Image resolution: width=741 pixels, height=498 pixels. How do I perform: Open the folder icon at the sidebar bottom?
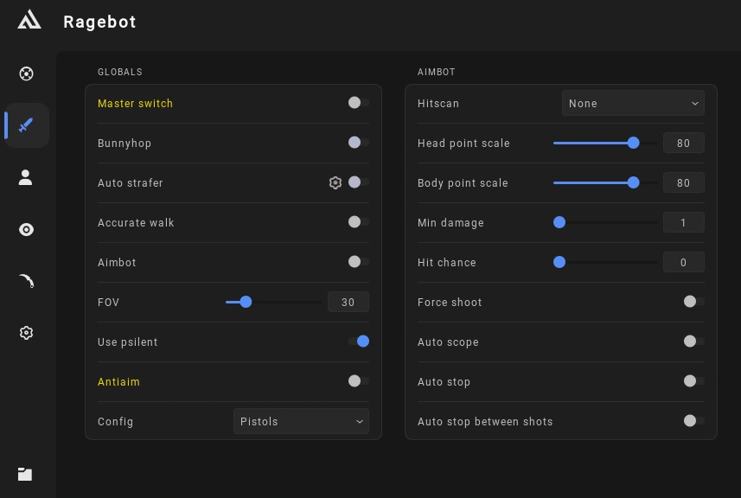point(25,474)
